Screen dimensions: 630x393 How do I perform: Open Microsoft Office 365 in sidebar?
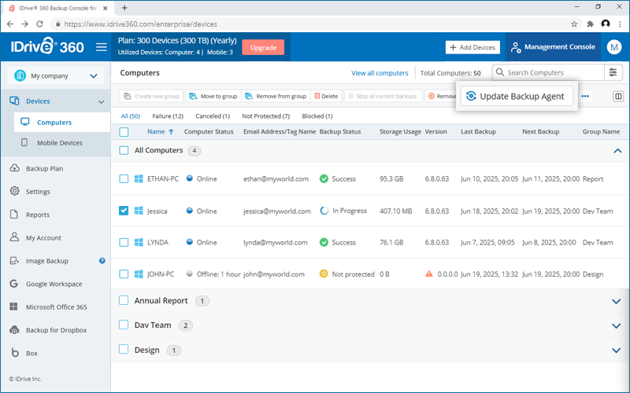[x=56, y=307]
